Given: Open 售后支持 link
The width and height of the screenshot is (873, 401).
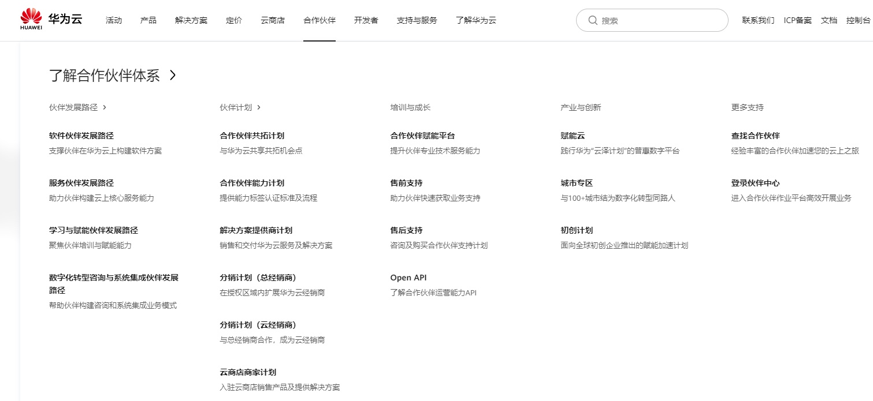Looking at the screenshot, I should pyautogui.click(x=407, y=230).
